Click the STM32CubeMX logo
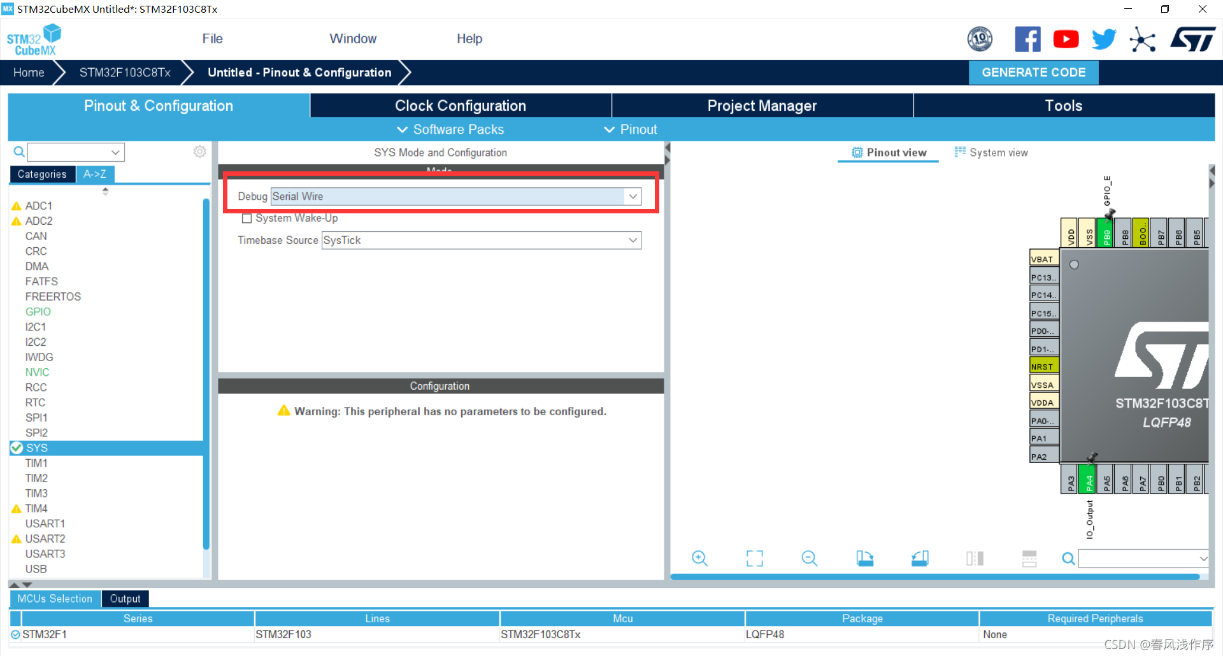The height and width of the screenshot is (656, 1223). [34, 39]
